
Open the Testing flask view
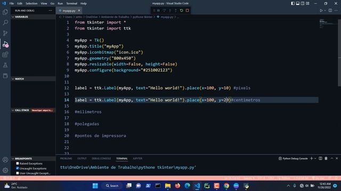[x=5, y=65]
